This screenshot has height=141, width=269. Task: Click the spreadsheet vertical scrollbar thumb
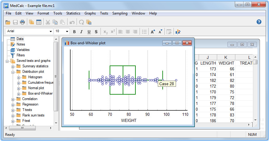point(255,62)
